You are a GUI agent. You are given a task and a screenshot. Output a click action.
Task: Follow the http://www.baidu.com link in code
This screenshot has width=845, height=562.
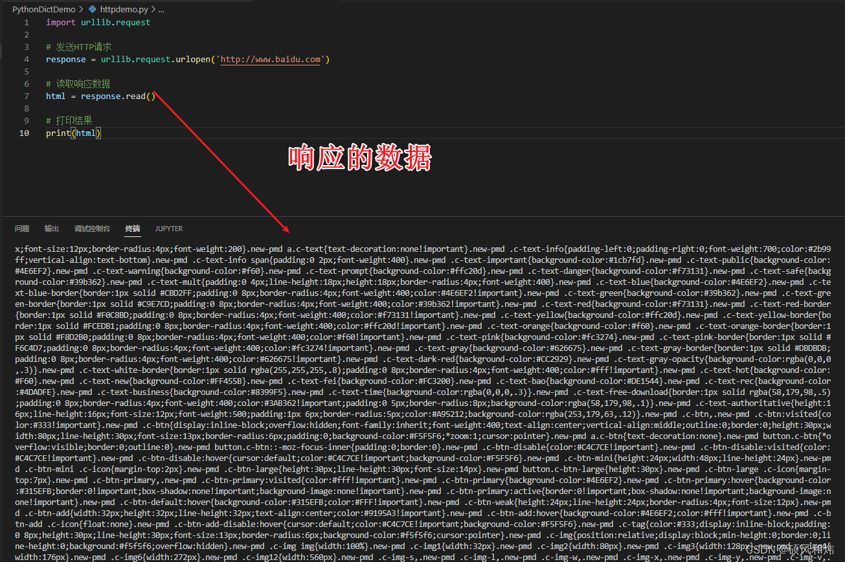click(x=271, y=60)
